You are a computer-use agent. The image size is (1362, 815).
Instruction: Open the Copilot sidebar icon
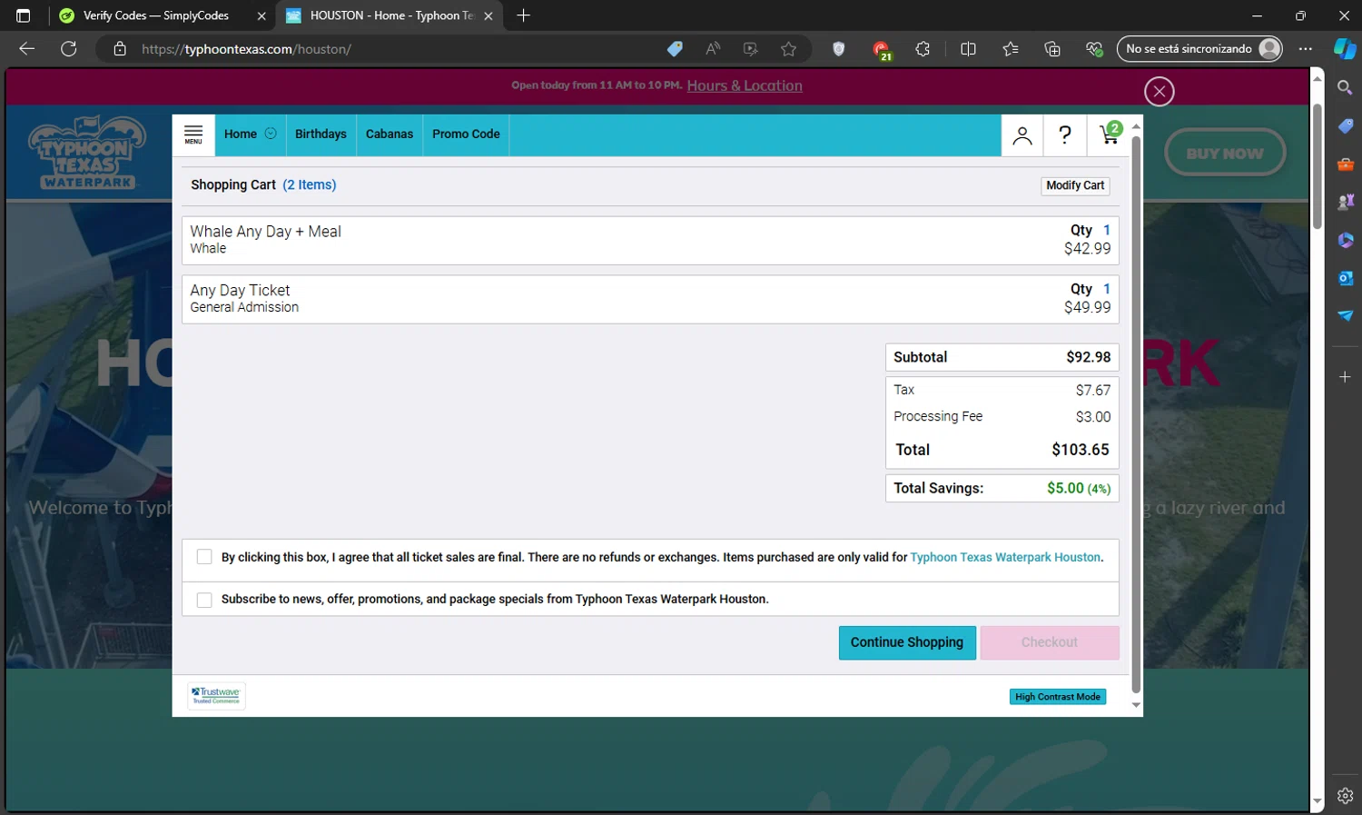[x=1345, y=49]
